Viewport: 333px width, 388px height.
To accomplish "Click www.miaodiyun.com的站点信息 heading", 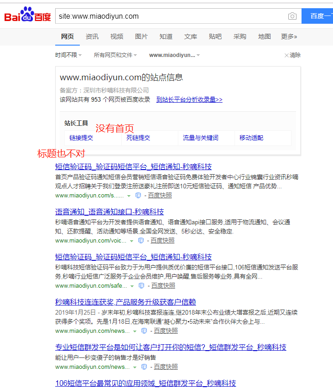I will pos(121,77).
